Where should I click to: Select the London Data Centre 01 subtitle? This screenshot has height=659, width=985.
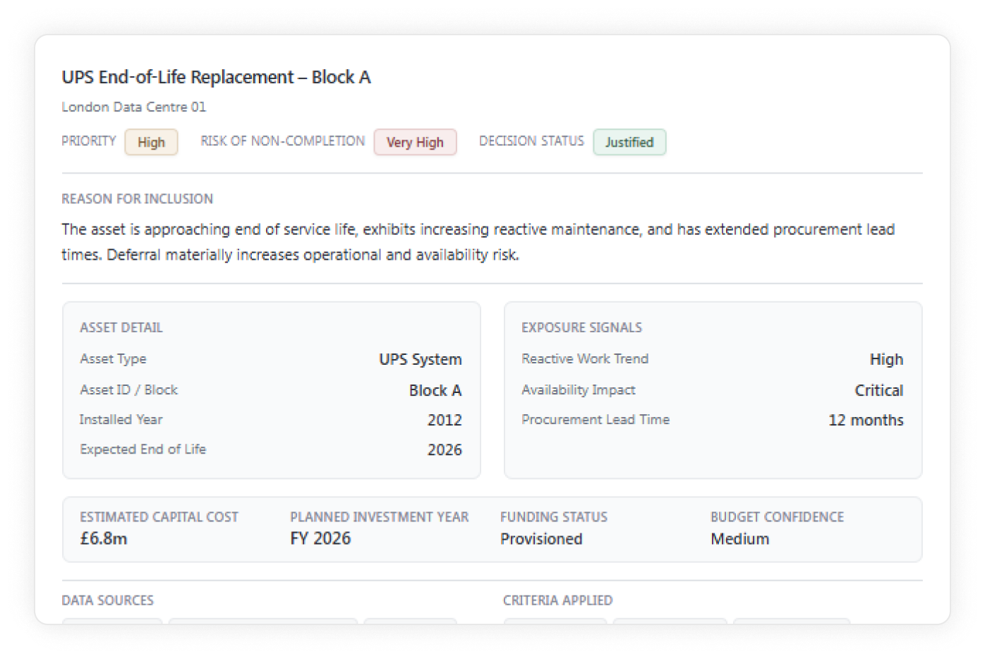click(x=133, y=107)
